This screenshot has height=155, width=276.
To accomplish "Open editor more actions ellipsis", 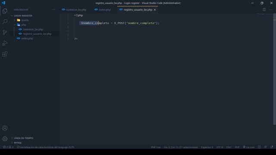I will click(x=271, y=9).
